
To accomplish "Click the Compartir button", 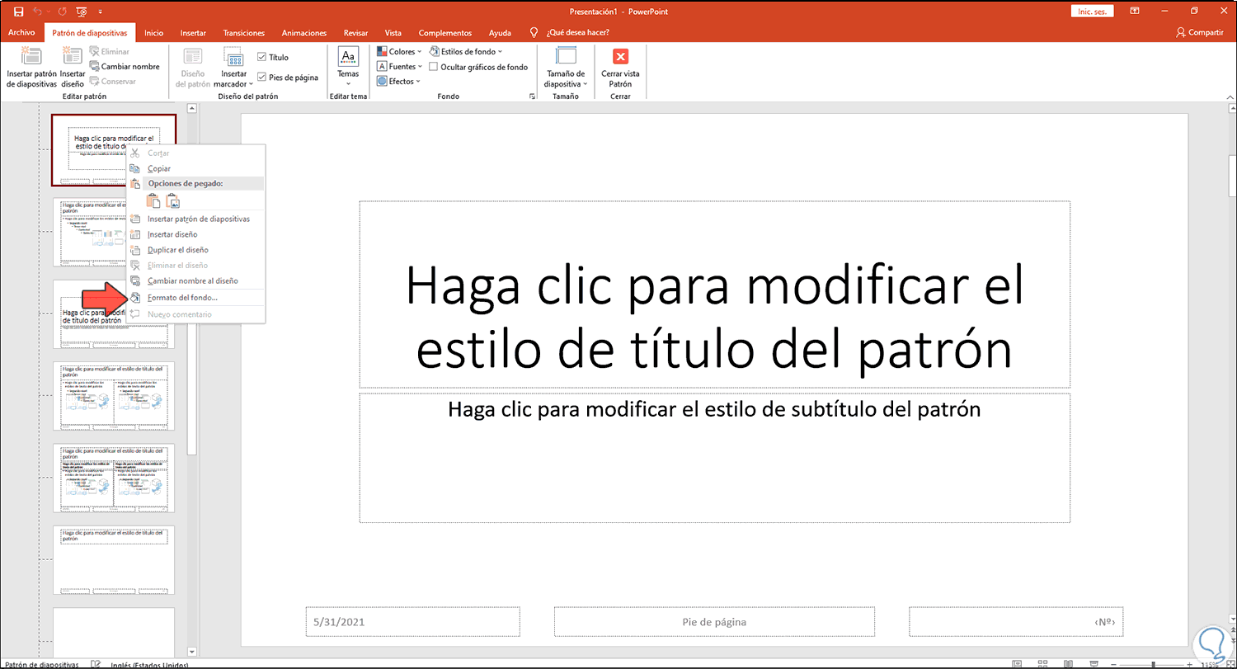I will point(1200,33).
